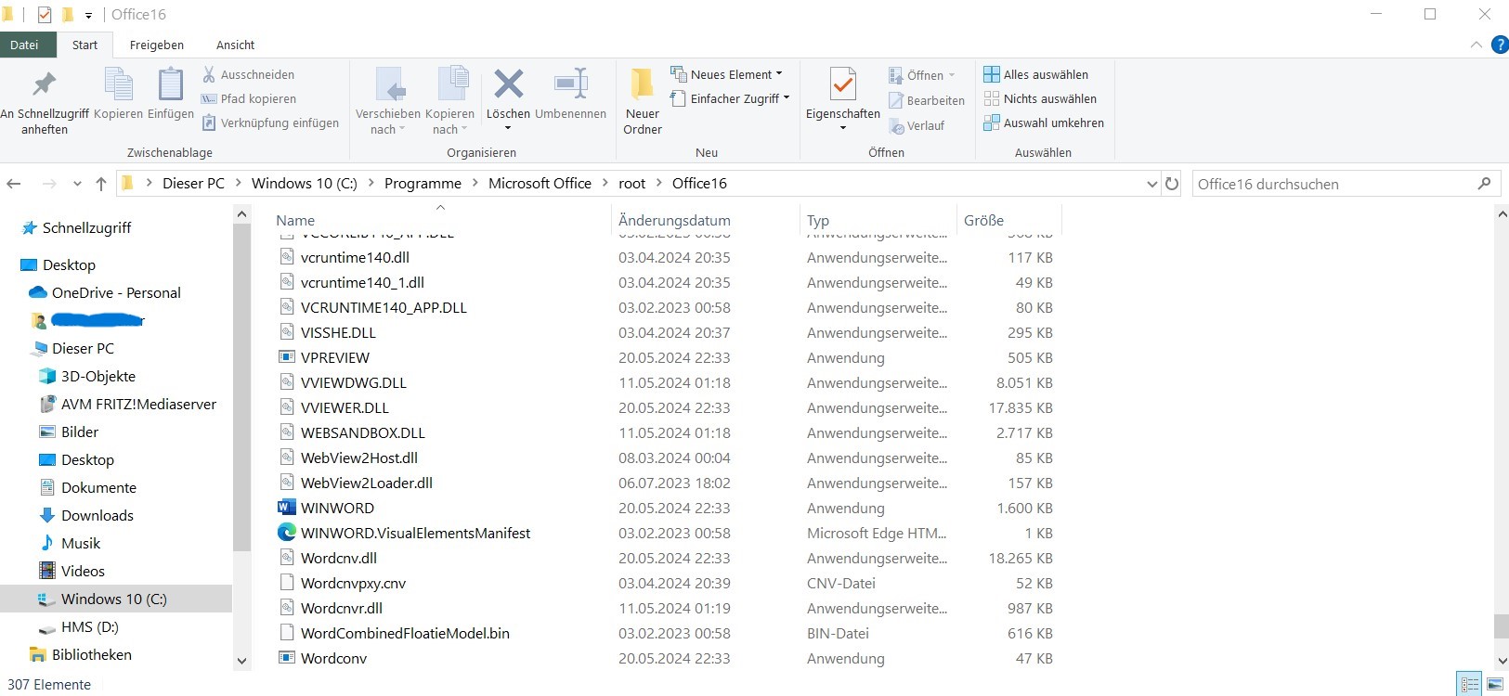The width and height of the screenshot is (1509, 696).
Task: Click Verknüpfung einfügen command
Action: click(x=270, y=122)
